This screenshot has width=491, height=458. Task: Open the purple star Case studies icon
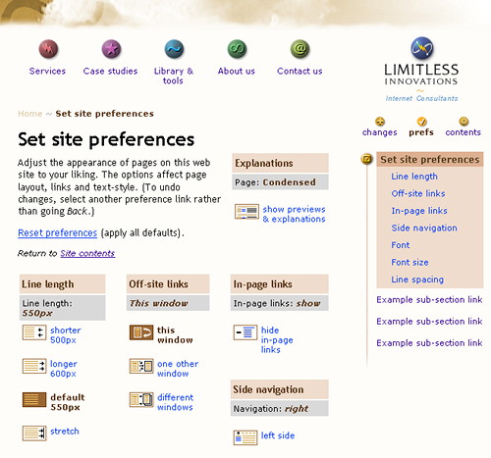pyautogui.click(x=111, y=49)
